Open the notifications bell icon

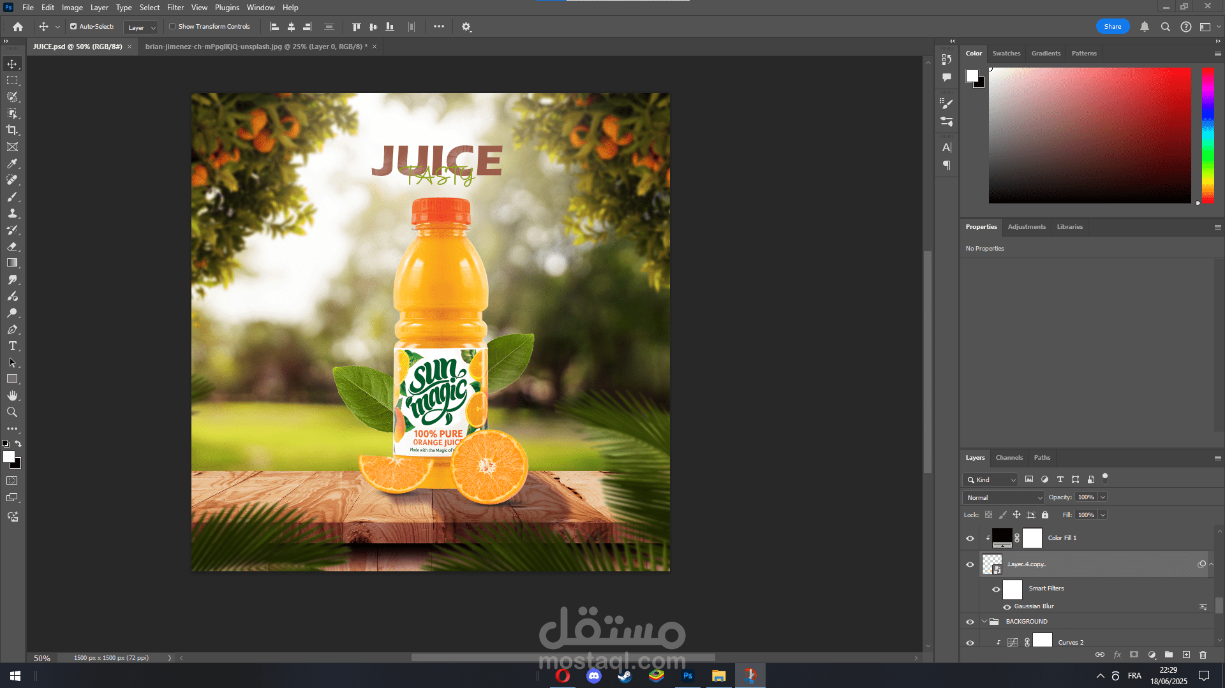[x=1145, y=27]
